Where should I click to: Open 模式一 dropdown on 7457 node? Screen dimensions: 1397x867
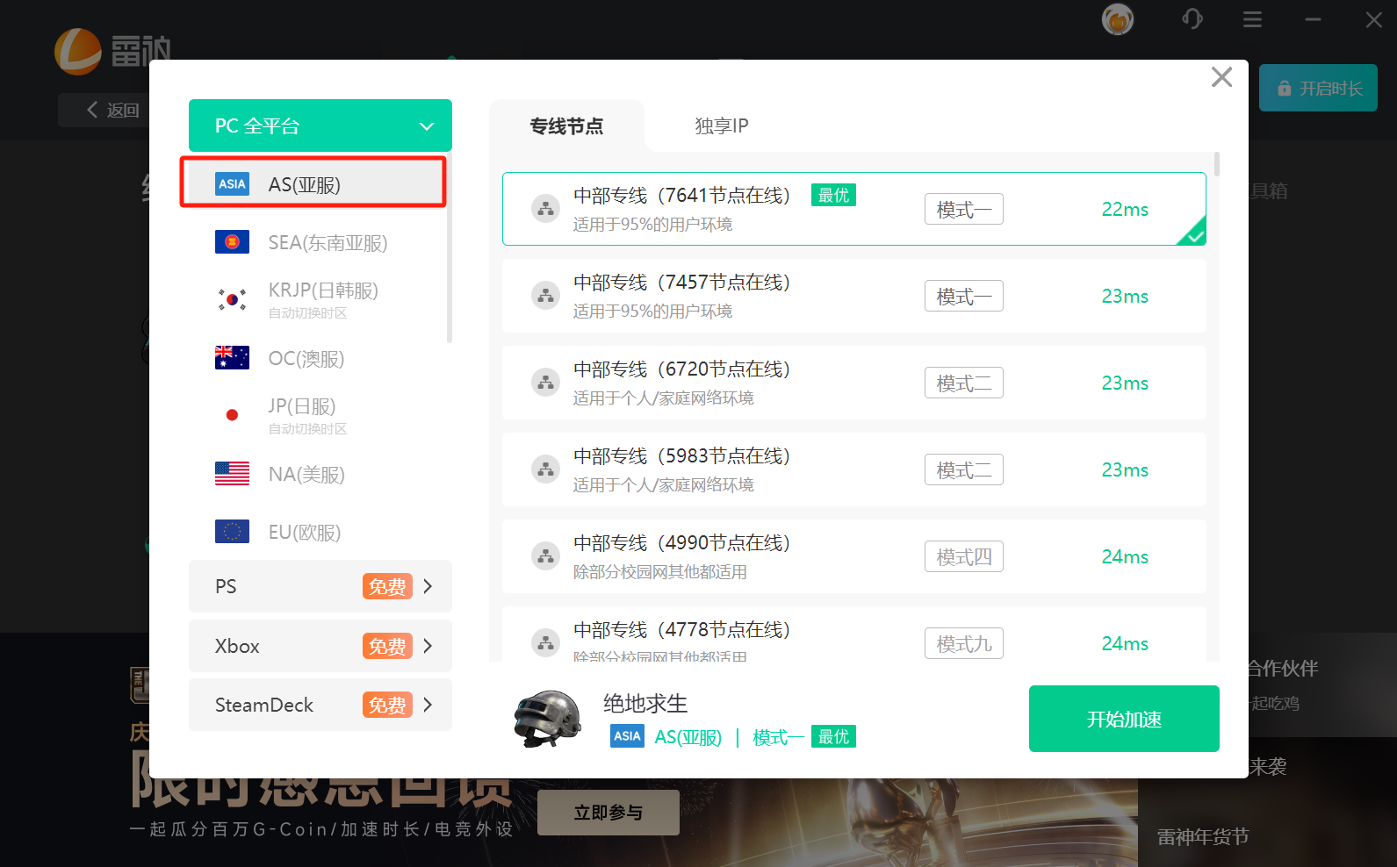tap(964, 296)
